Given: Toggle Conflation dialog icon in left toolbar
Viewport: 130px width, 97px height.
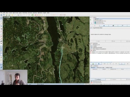Looking at the screenshot, I should (1, 65).
